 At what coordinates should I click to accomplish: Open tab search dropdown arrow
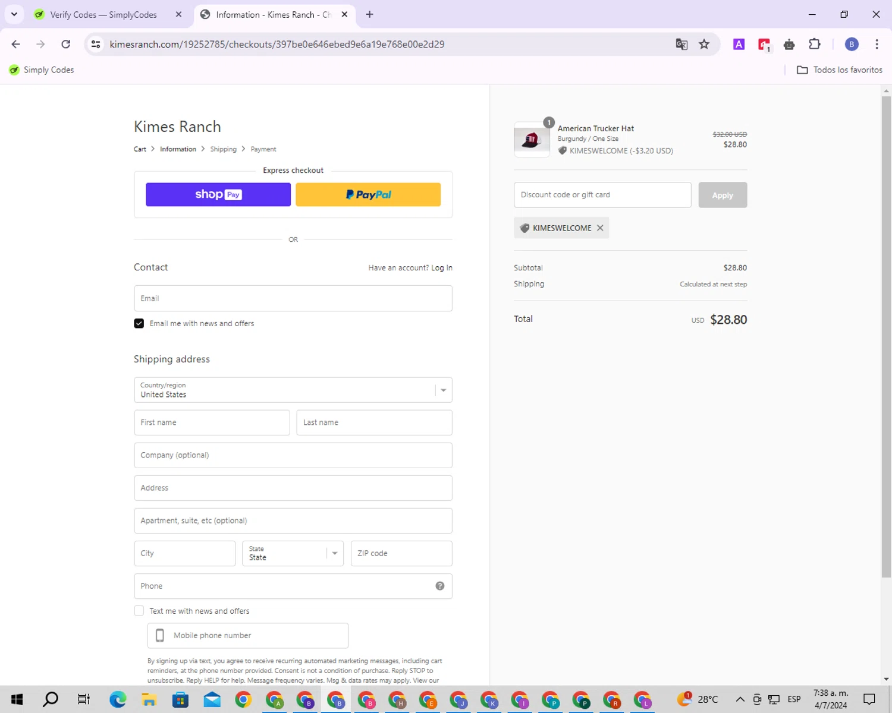(x=14, y=14)
